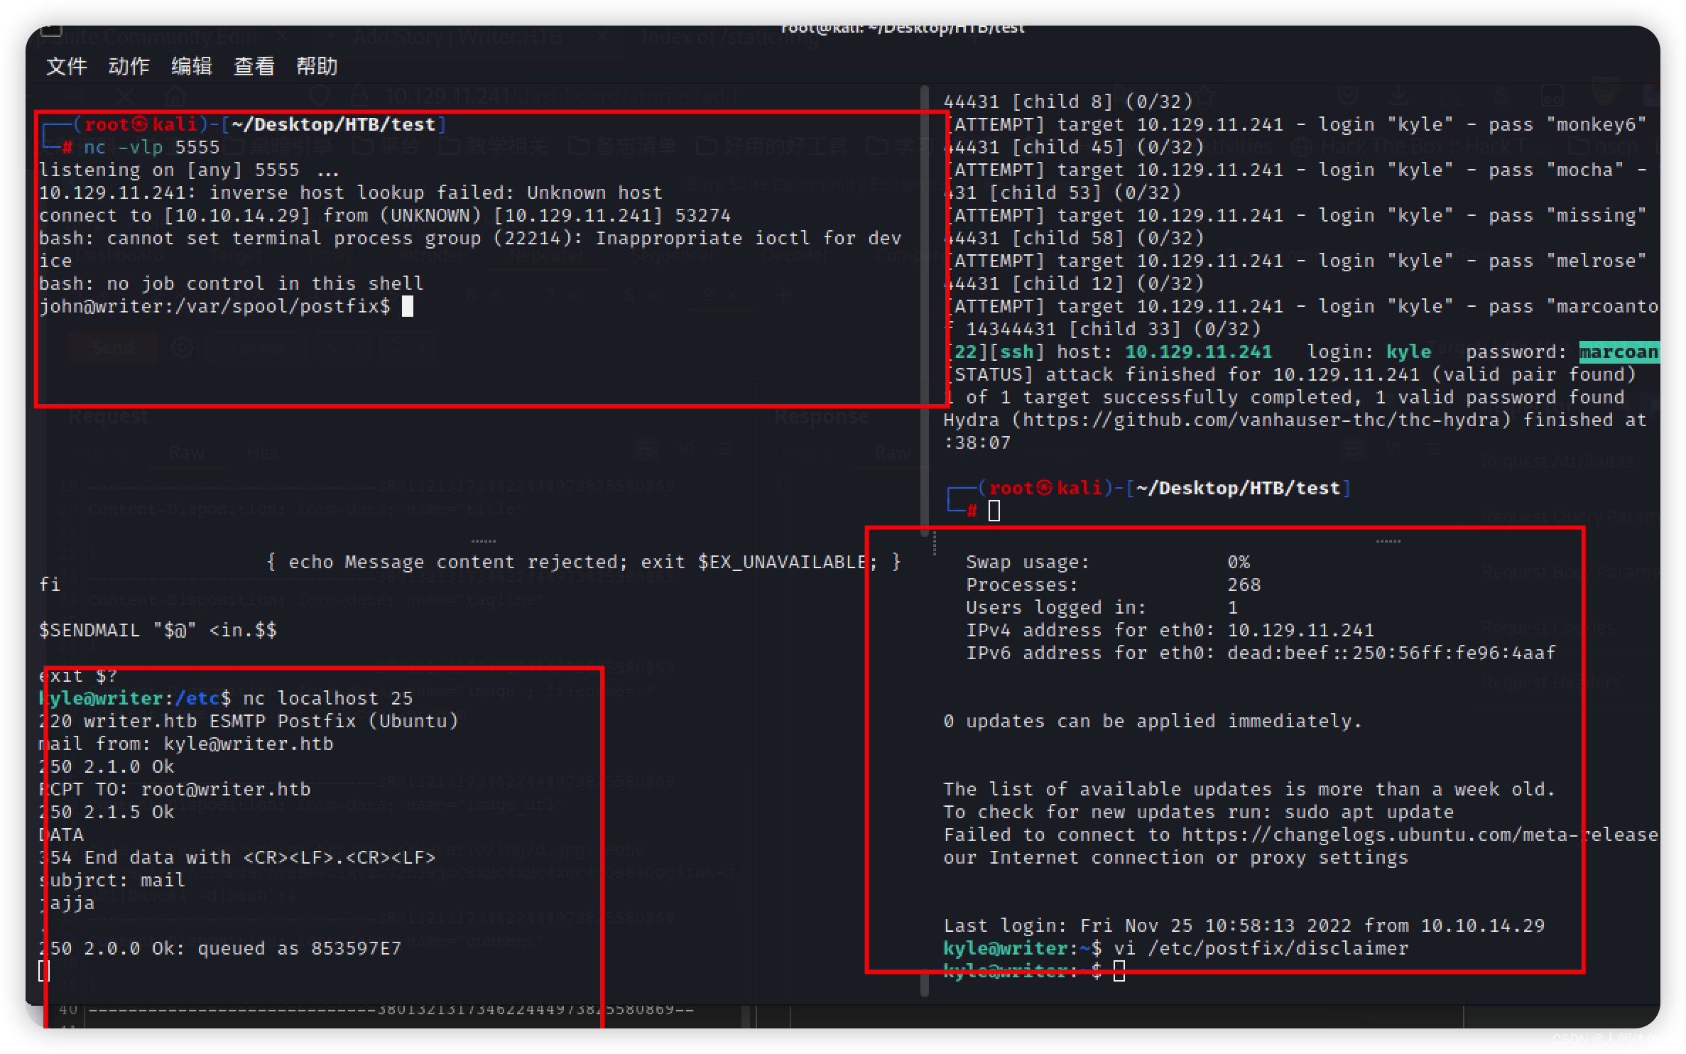Click '1 valid password found' line
Screen dimensions: 1686x1054
click(1283, 397)
